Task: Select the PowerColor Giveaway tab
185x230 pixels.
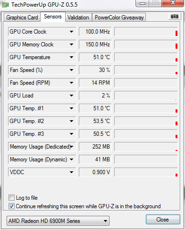Action: (x=119, y=18)
